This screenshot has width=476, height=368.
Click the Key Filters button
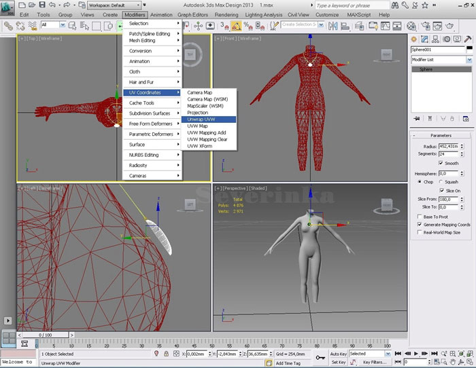pyautogui.click(x=375, y=362)
